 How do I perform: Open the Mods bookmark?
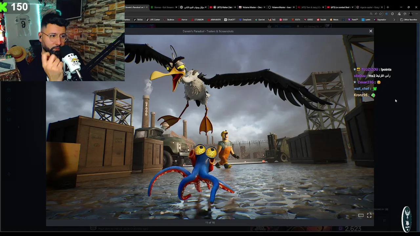click(x=334, y=20)
